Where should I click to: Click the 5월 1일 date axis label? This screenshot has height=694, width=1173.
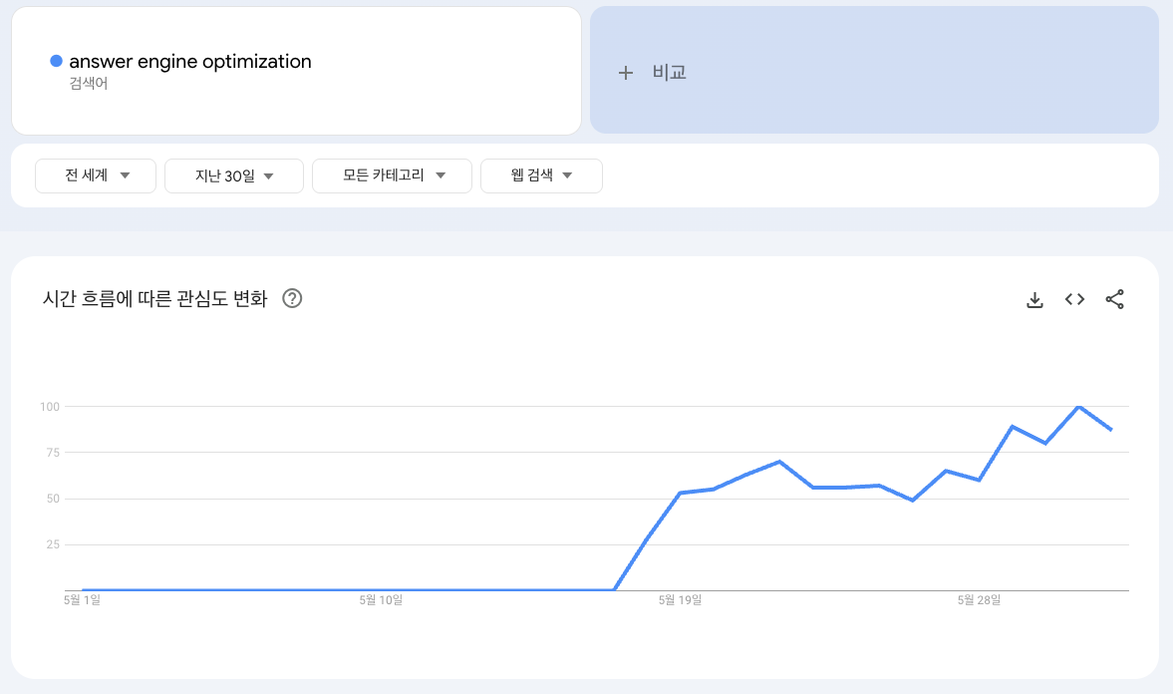coord(82,600)
